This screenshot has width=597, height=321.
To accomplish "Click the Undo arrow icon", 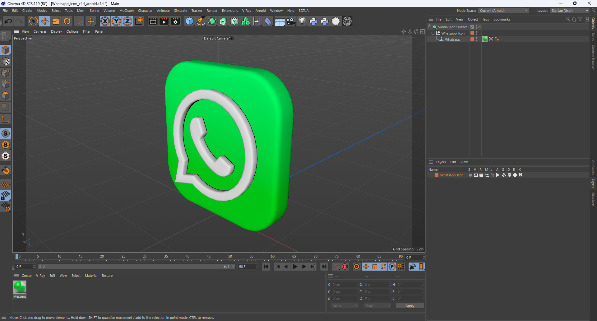I will pyautogui.click(x=8, y=21).
